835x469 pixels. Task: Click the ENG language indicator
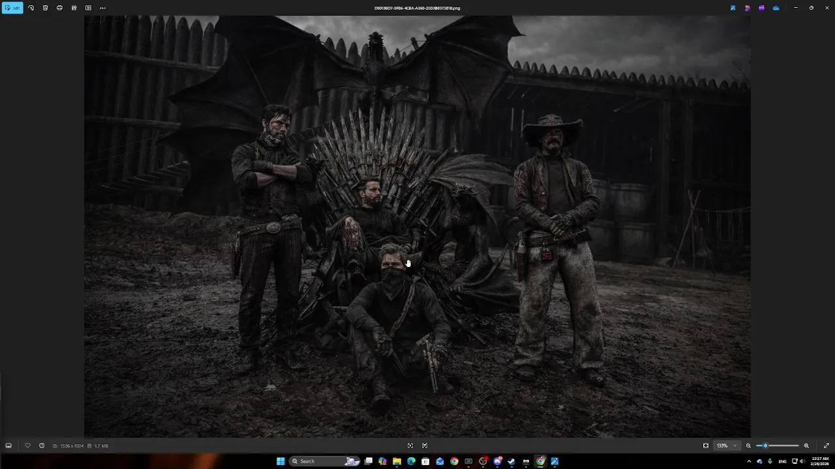click(x=782, y=461)
